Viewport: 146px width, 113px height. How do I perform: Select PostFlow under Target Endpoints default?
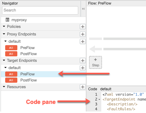pyautogui.click(x=29, y=80)
